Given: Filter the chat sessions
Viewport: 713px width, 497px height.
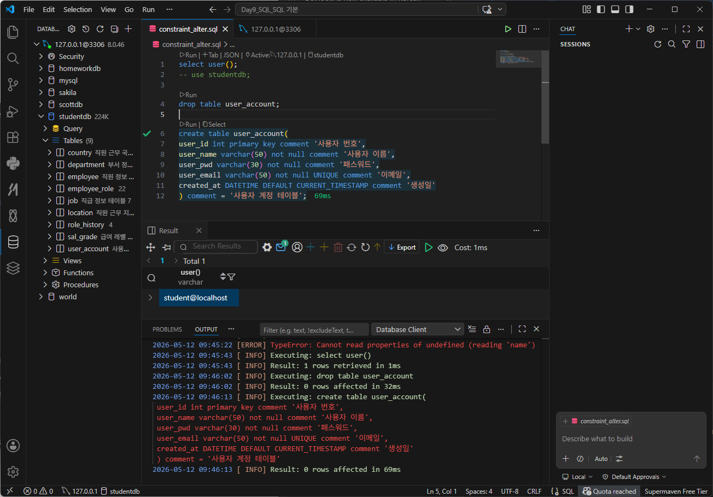Looking at the screenshot, I should point(686,44).
